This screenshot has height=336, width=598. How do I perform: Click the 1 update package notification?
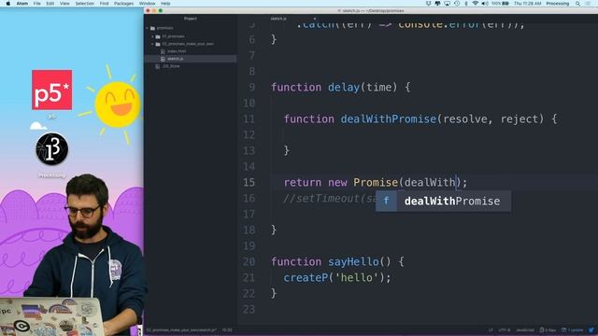pos(573,330)
